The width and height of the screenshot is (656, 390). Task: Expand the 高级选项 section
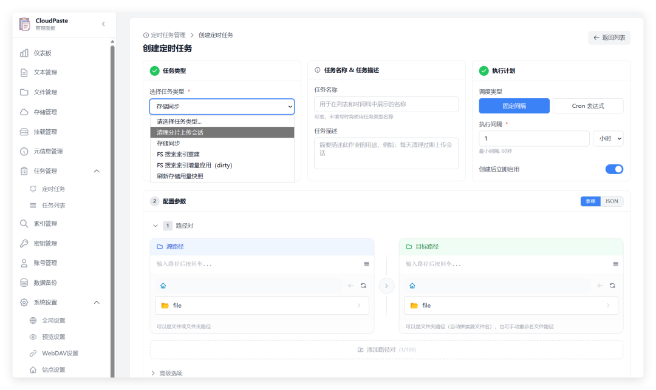(x=173, y=373)
